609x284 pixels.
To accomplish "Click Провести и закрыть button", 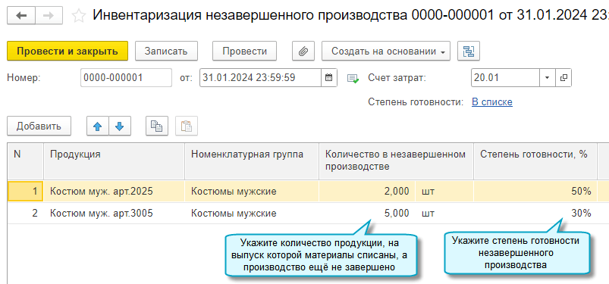I will tap(67, 51).
